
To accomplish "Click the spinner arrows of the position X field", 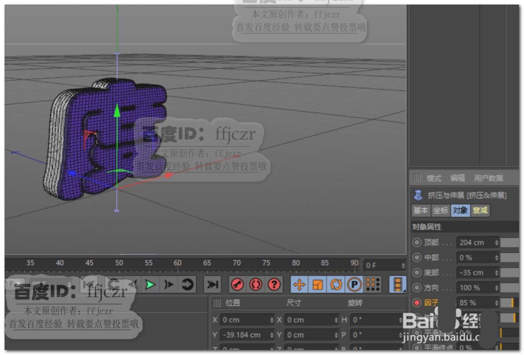I will 271,320.
